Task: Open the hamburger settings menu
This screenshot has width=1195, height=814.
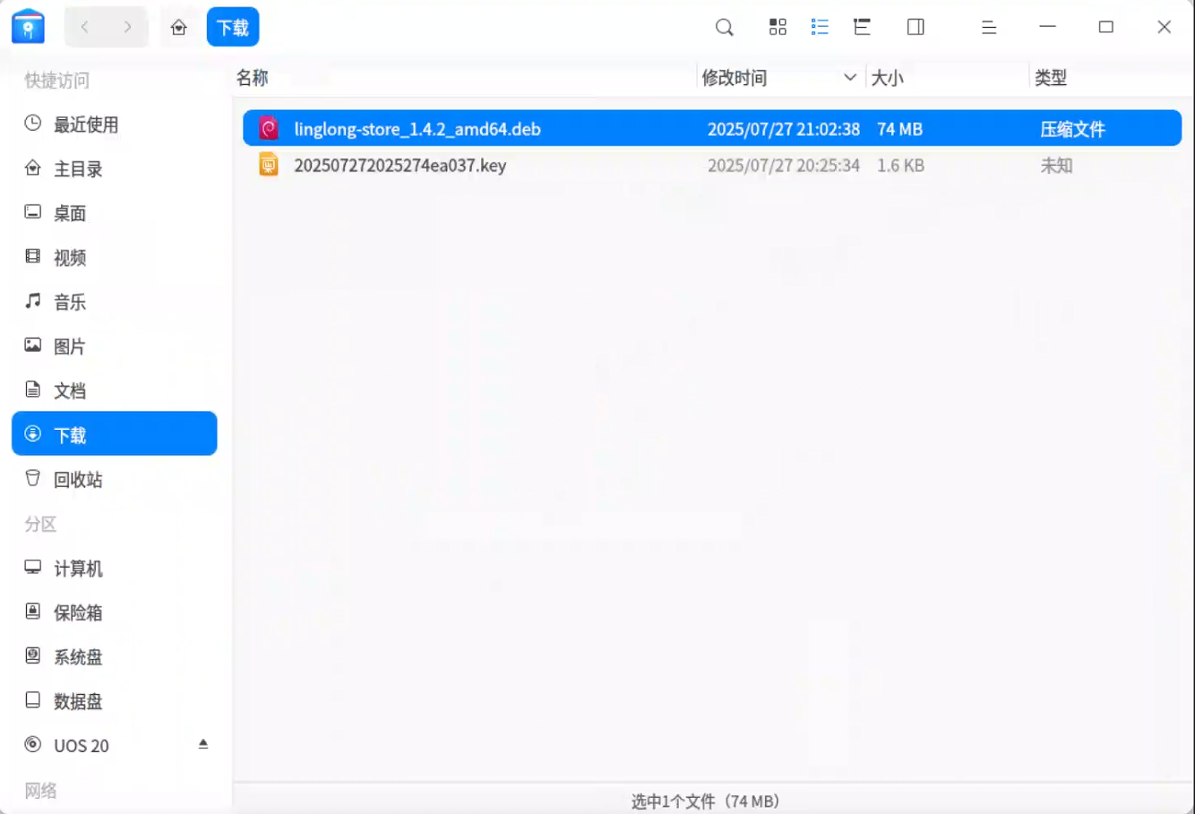Action: pos(988,27)
